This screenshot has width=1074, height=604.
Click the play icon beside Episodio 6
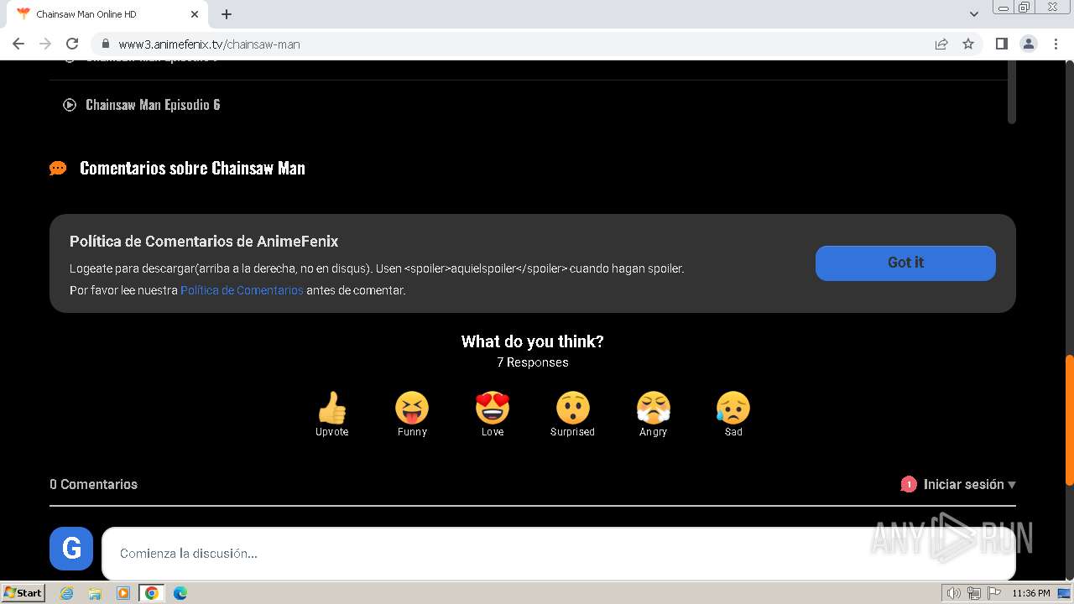point(70,105)
